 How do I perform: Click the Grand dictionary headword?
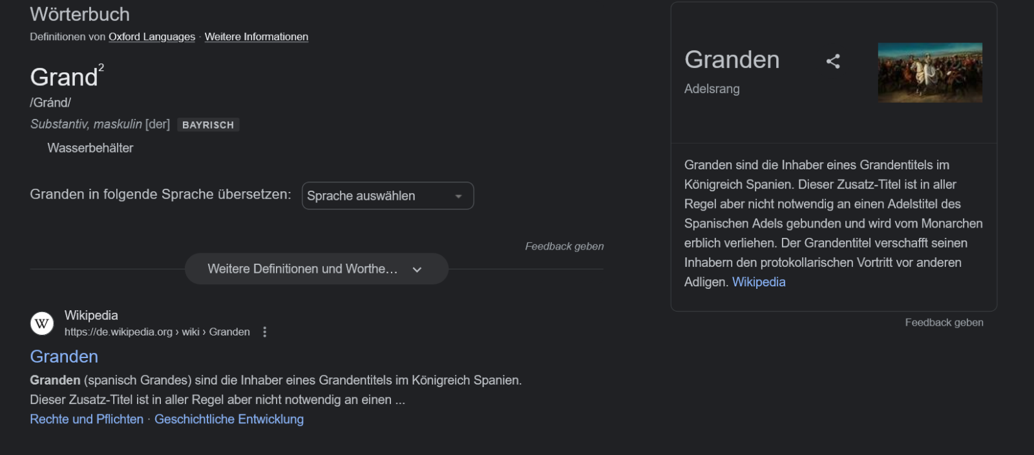64,78
